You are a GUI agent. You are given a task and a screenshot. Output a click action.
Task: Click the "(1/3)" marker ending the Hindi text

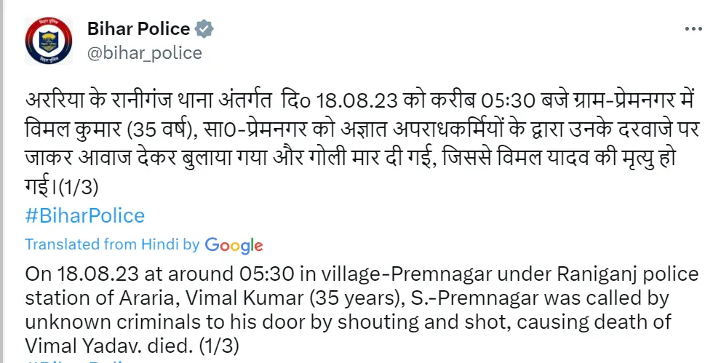click(x=79, y=187)
